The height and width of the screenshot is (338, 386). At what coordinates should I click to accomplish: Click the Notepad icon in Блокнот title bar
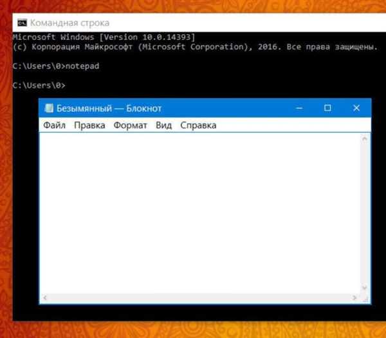pos(49,108)
